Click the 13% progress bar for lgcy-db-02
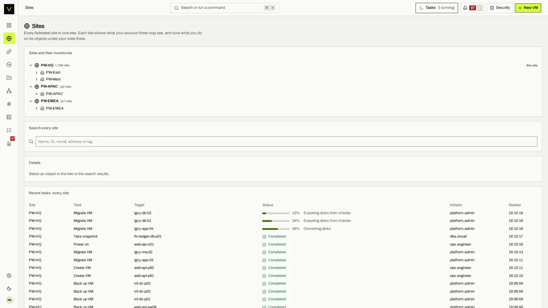This screenshot has height=308, width=548. point(276,213)
